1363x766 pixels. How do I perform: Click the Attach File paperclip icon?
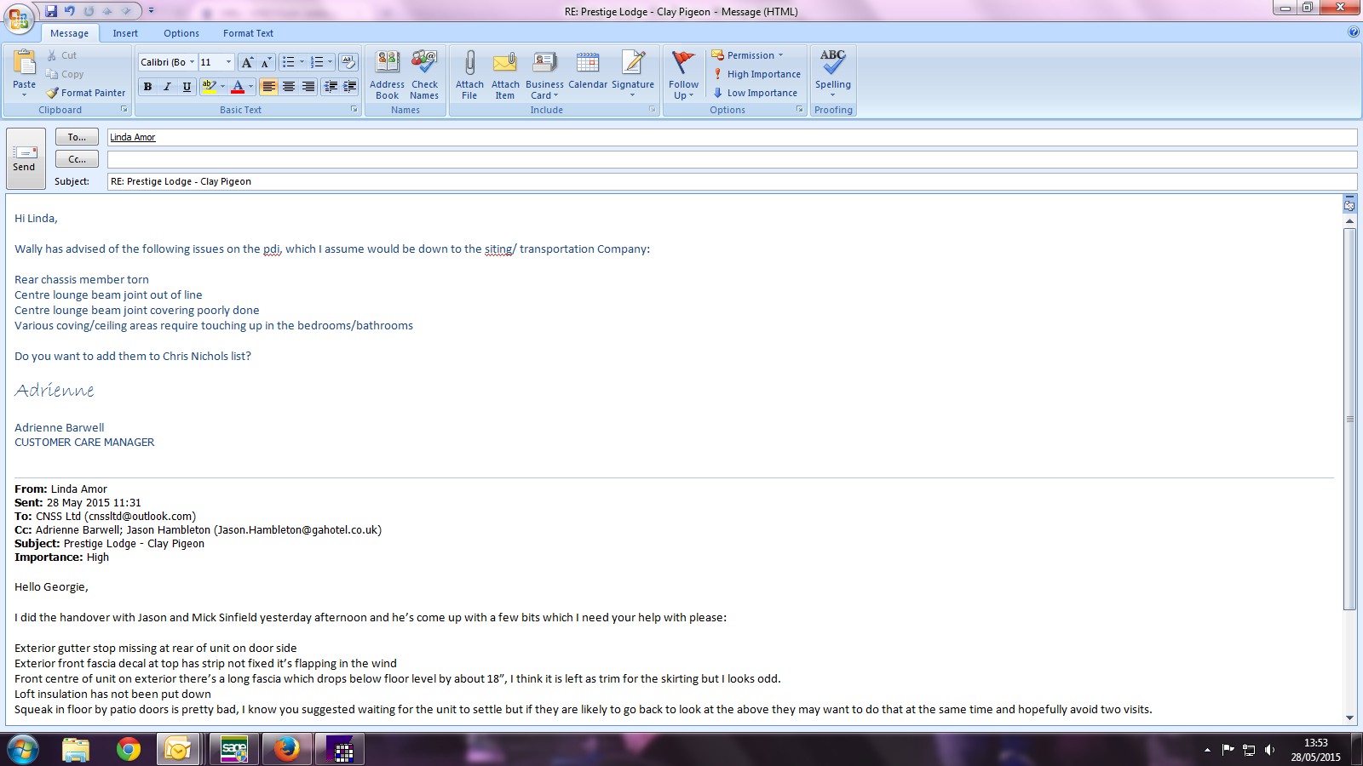(x=469, y=64)
